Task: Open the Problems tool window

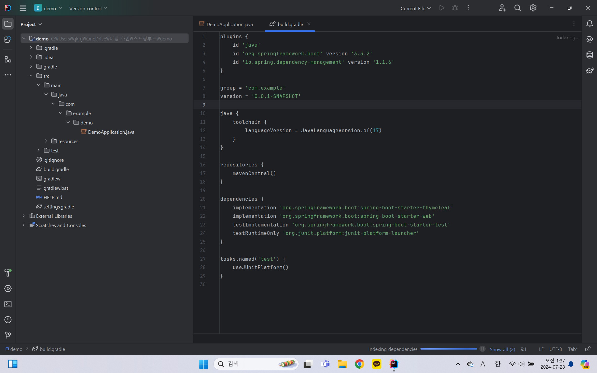Action: (8, 319)
